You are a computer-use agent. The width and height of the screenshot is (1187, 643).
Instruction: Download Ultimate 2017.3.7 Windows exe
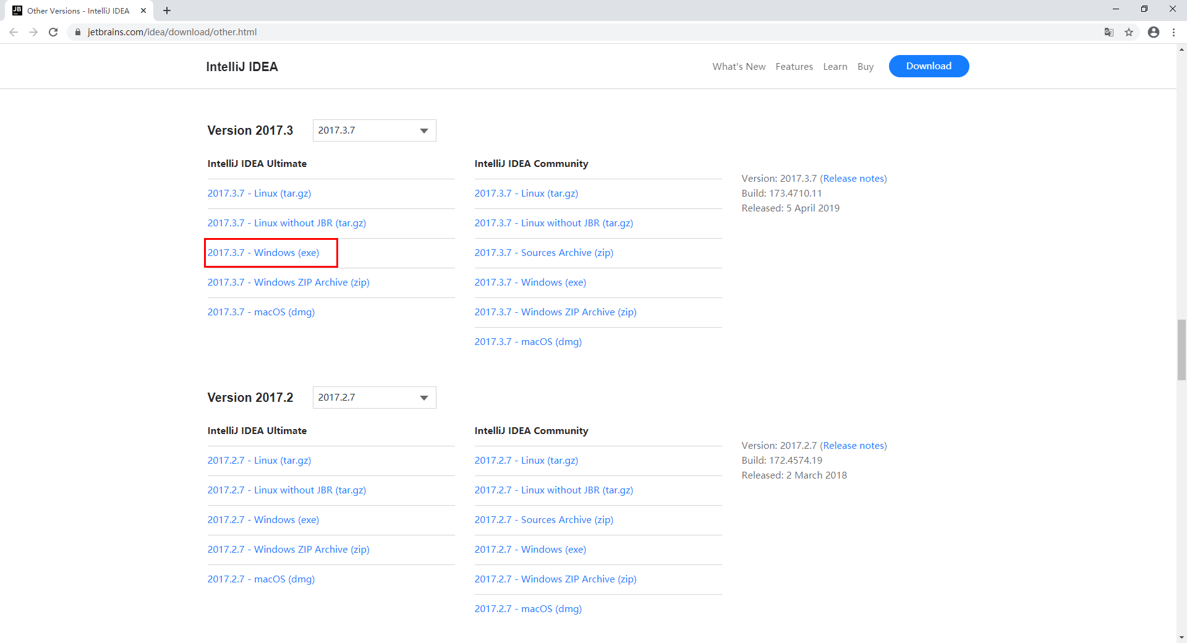point(263,253)
